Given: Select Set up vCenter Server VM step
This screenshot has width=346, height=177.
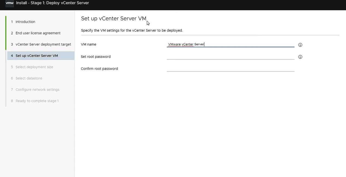Looking at the screenshot, I should [x=37, y=56].
